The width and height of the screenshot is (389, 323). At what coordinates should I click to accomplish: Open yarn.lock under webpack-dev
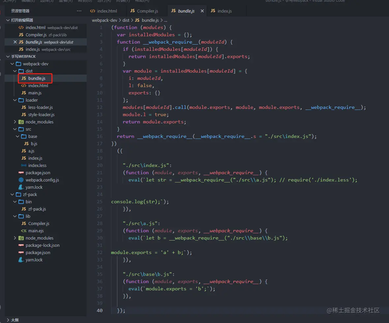click(x=45, y=187)
